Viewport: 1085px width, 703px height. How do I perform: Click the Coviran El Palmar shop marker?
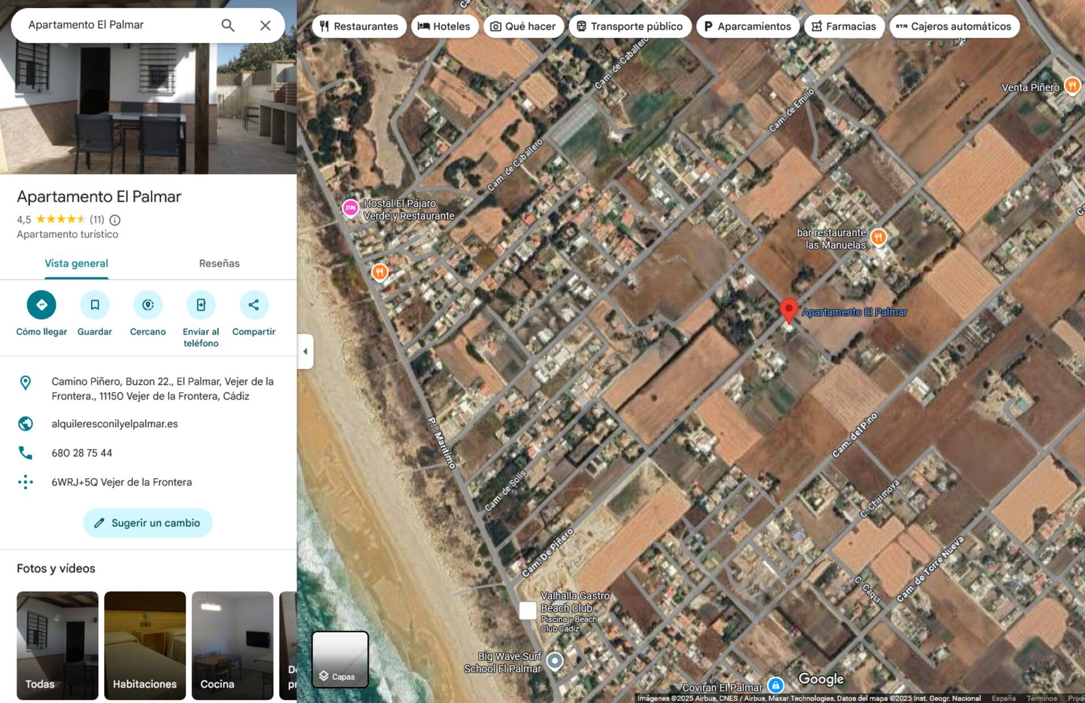[776, 685]
